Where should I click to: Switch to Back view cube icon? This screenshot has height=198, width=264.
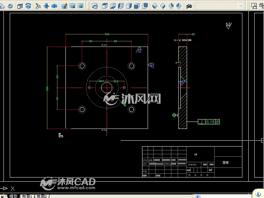click(x=145, y=6)
